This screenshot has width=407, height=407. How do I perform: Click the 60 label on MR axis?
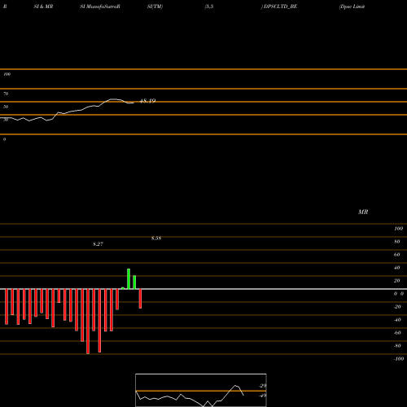(x=396, y=255)
